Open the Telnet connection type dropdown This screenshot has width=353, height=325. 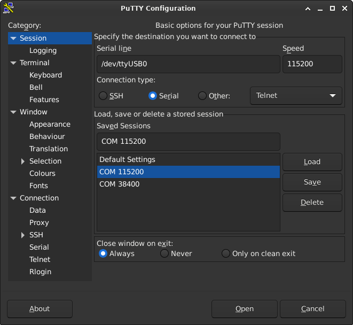pyautogui.click(x=296, y=96)
